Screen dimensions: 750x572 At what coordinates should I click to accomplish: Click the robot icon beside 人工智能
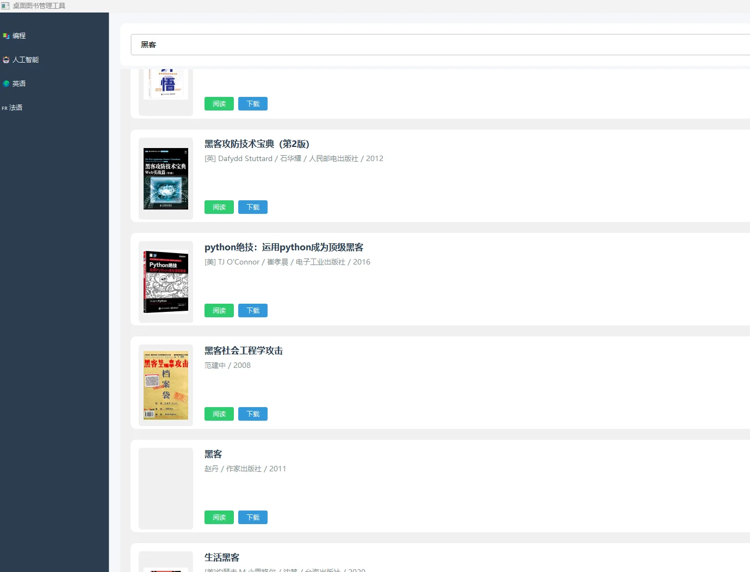6,60
